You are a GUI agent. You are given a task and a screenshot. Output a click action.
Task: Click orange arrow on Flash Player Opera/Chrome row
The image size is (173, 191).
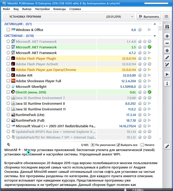[x=149, y=70]
